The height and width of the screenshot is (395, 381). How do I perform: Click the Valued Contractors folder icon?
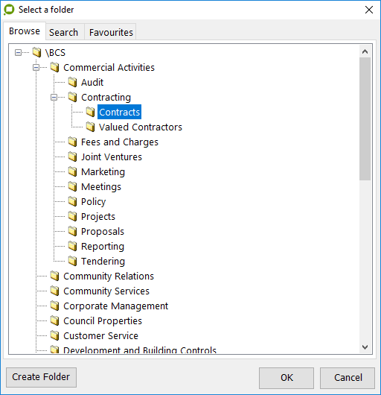pos(90,127)
